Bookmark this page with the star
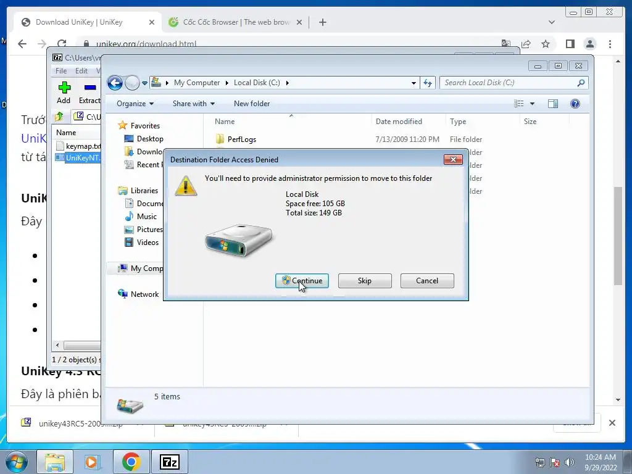This screenshot has height=474, width=632. (x=546, y=44)
